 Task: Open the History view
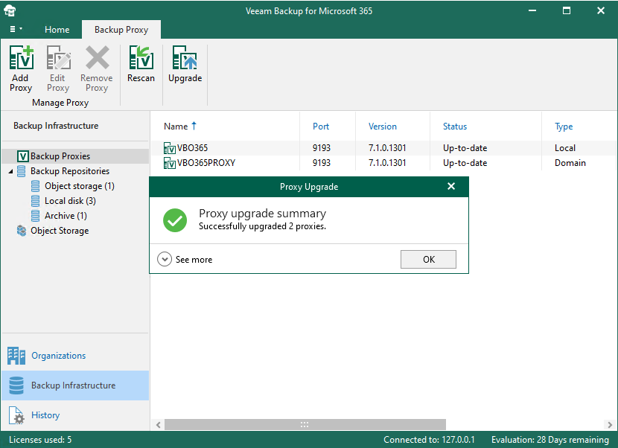pos(75,415)
